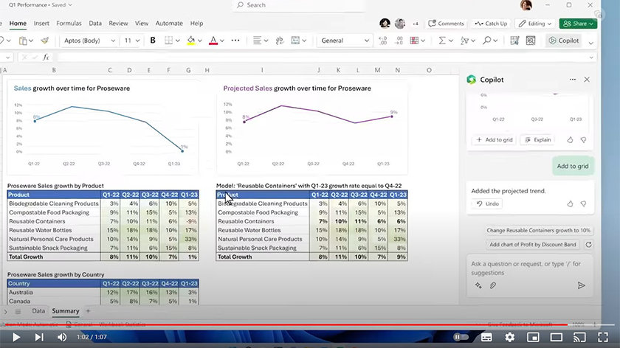This screenshot has width=620, height=348.
Task: Click the wrap text icon
Action: tap(280, 41)
